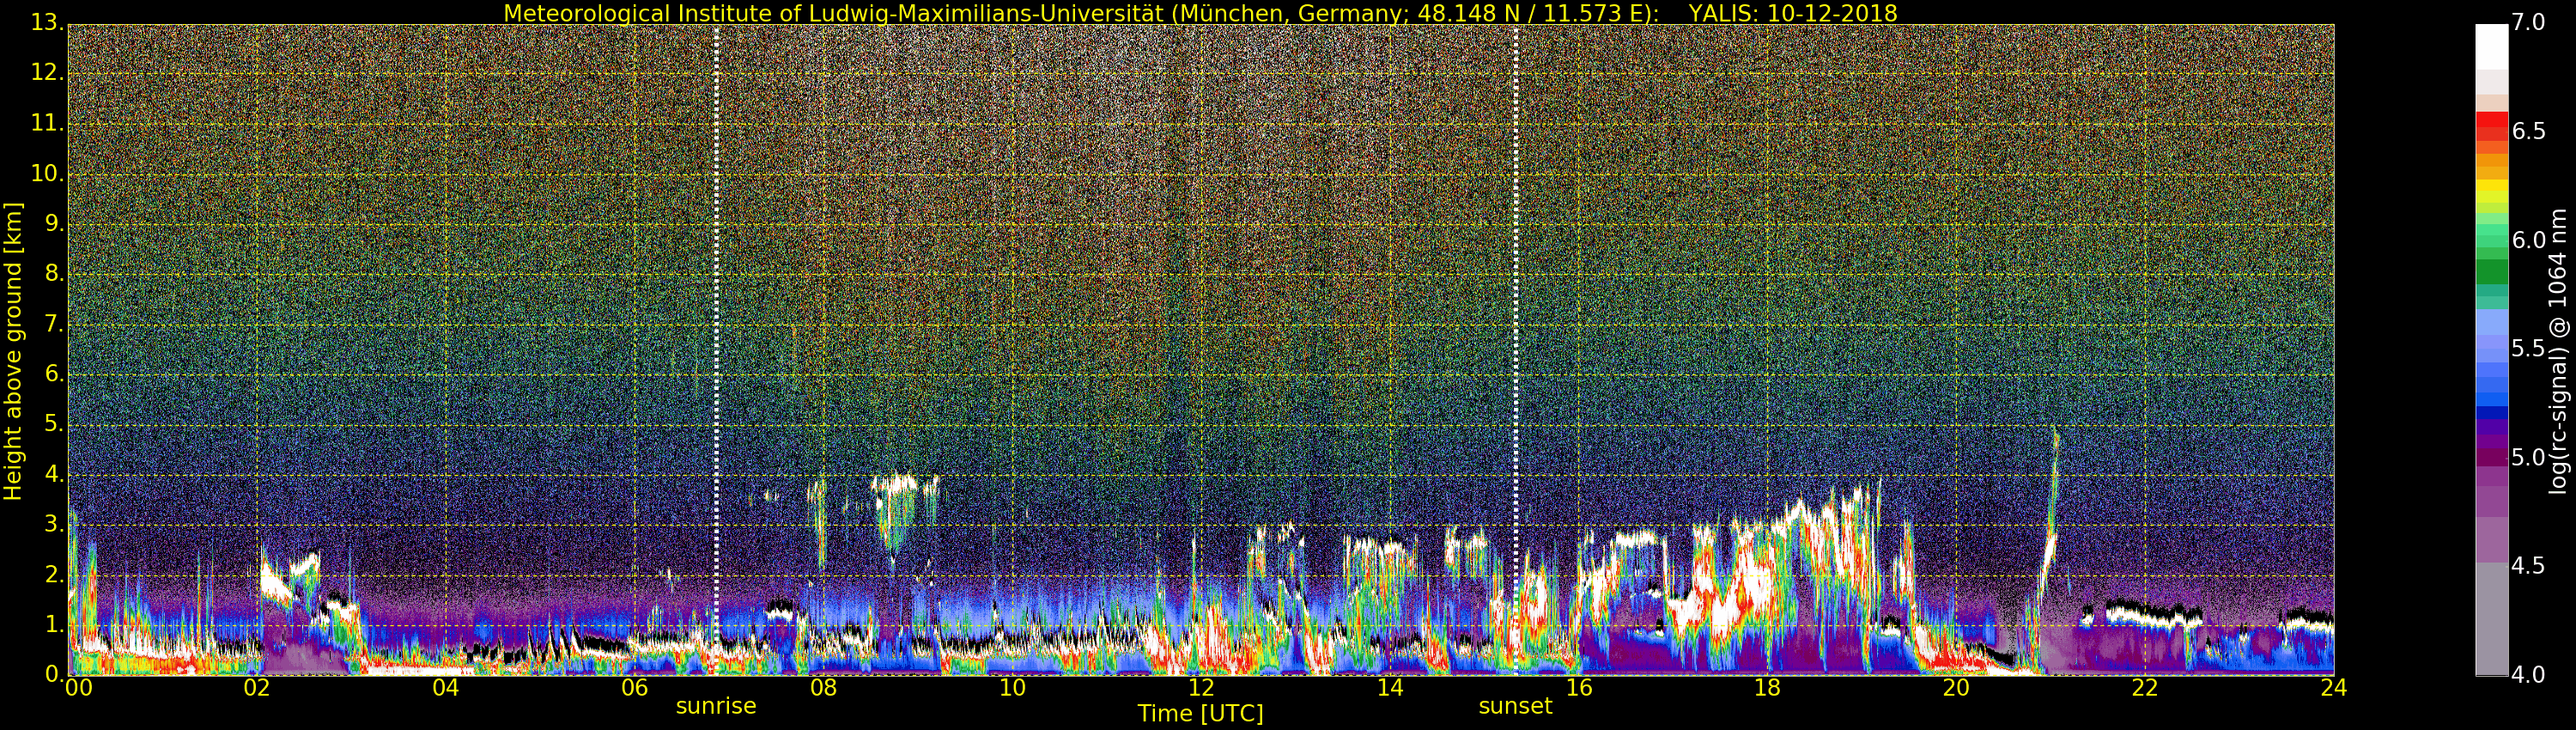The height and width of the screenshot is (730, 2576).
Task: Click the gray segment of the colorbar
Action: (2491, 618)
